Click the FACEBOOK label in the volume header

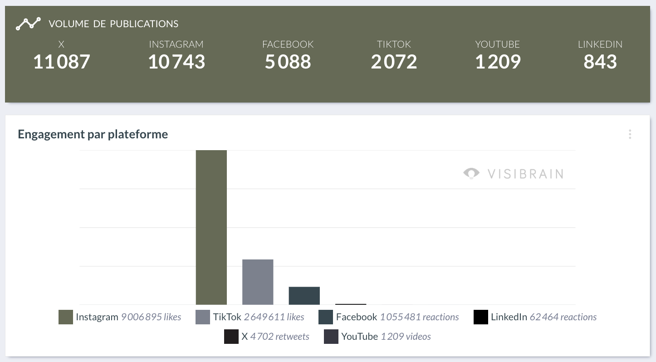click(x=288, y=44)
